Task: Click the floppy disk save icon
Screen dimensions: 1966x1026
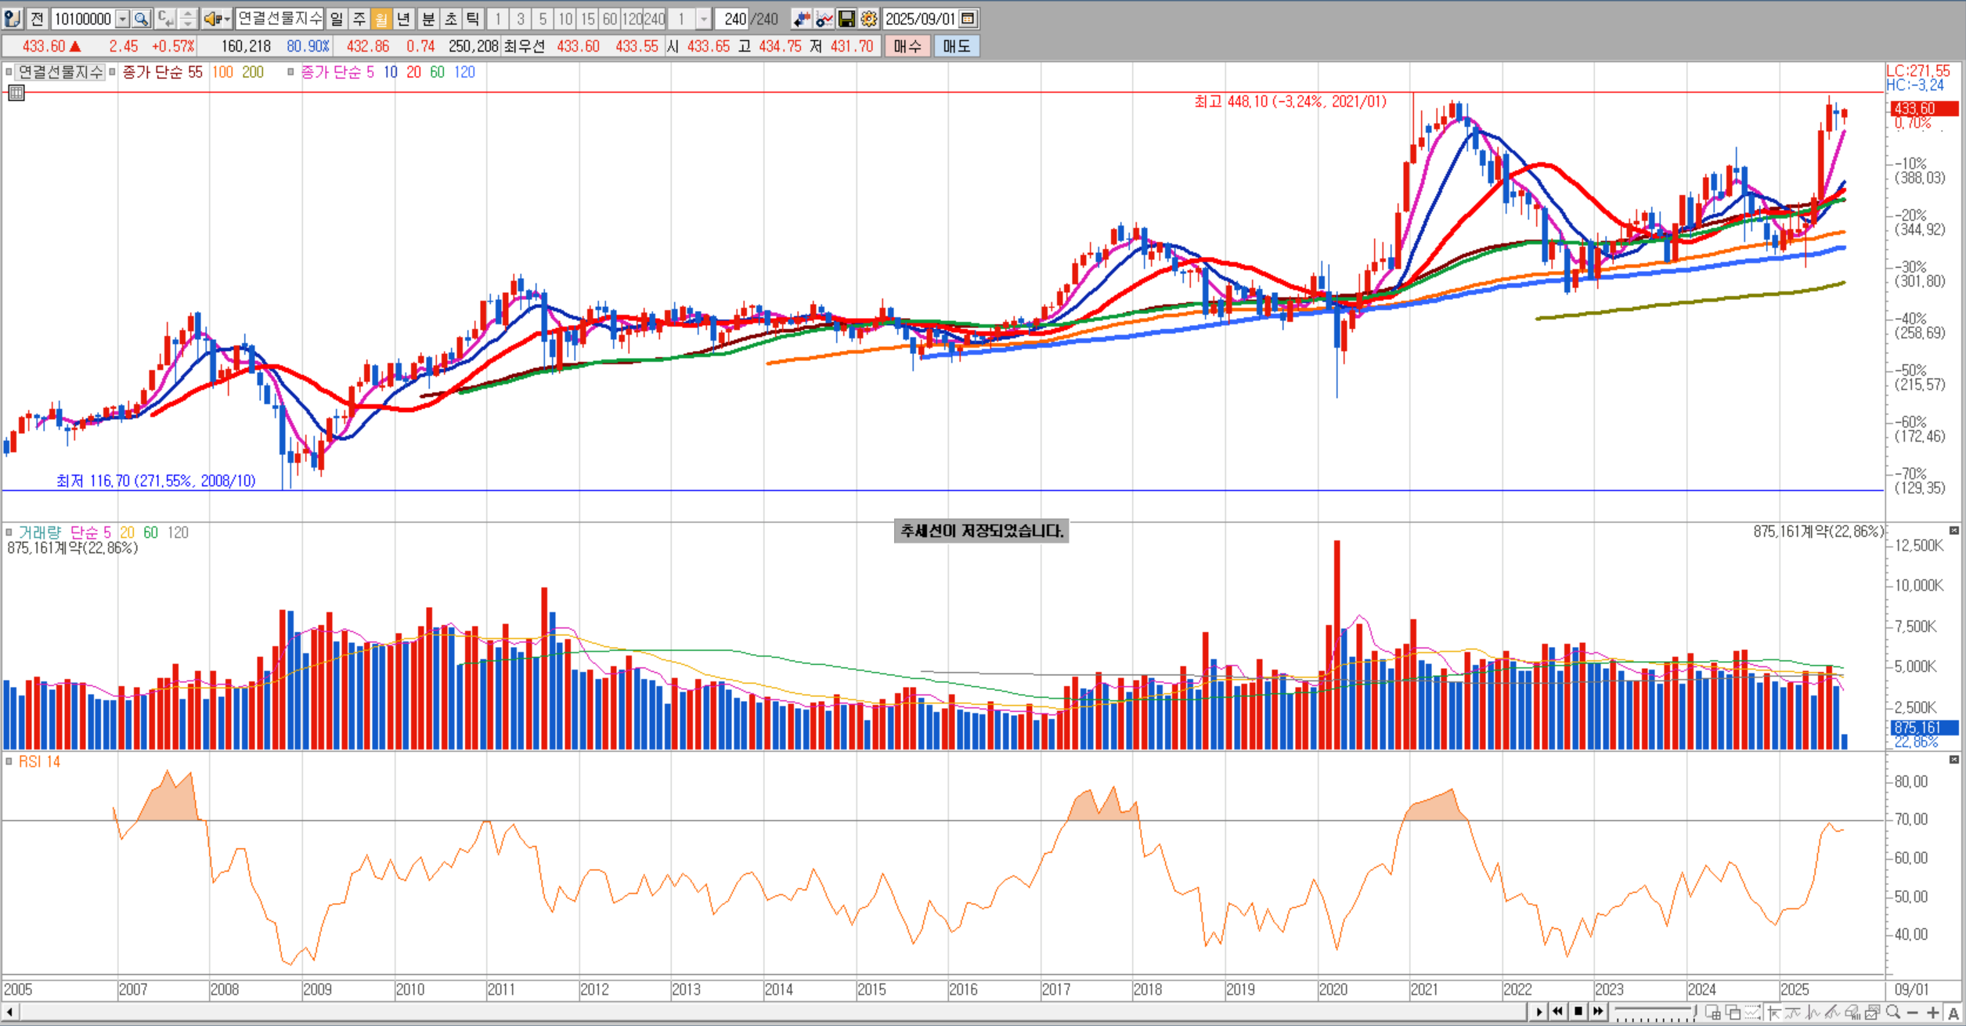Action: pyautogui.click(x=846, y=19)
